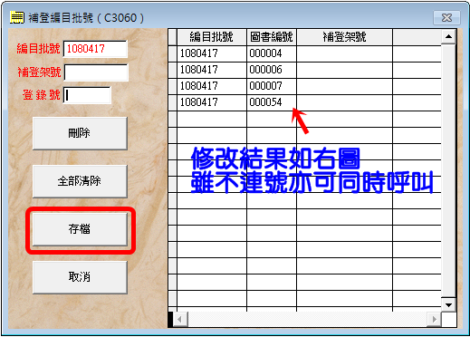The height and width of the screenshot is (337, 470).
Task: Focus the 登錄號 input field
Action: [87, 95]
